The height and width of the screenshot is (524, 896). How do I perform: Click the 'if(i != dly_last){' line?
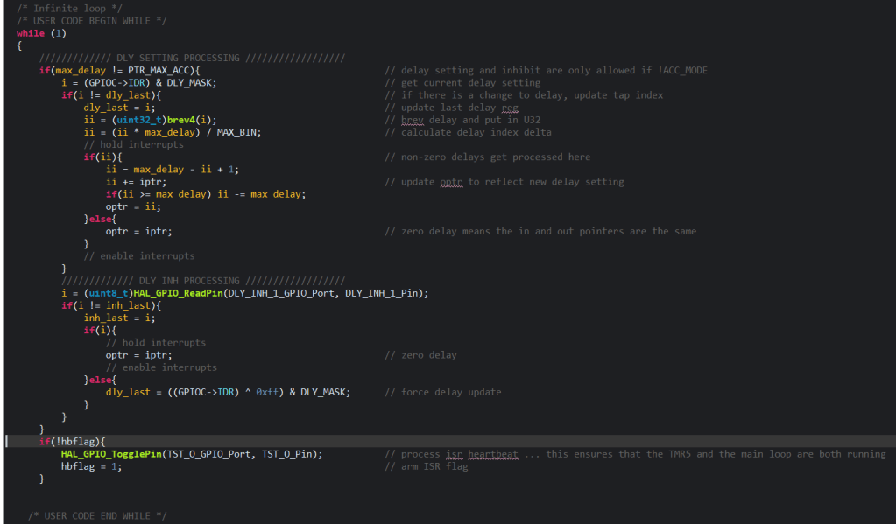point(111,95)
